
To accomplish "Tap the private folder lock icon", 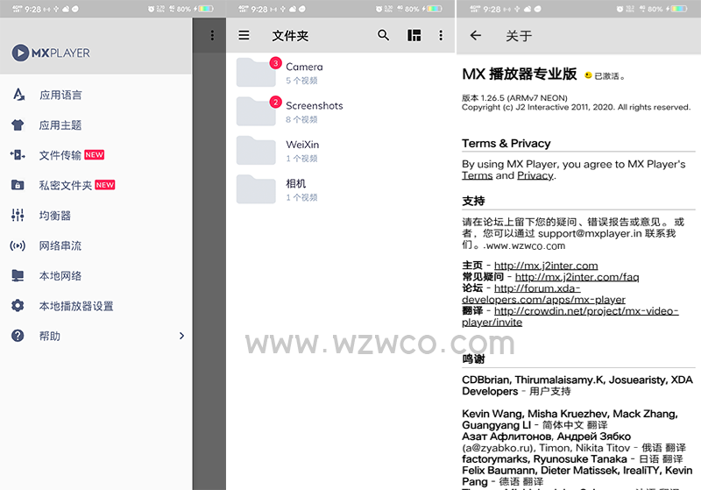I will coord(18,185).
